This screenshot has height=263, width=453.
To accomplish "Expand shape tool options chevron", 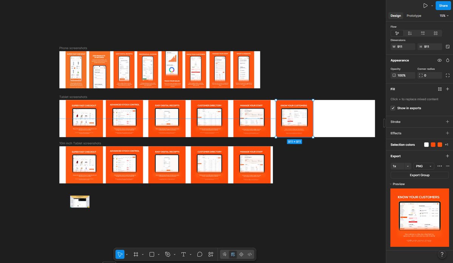I will (159, 255).
